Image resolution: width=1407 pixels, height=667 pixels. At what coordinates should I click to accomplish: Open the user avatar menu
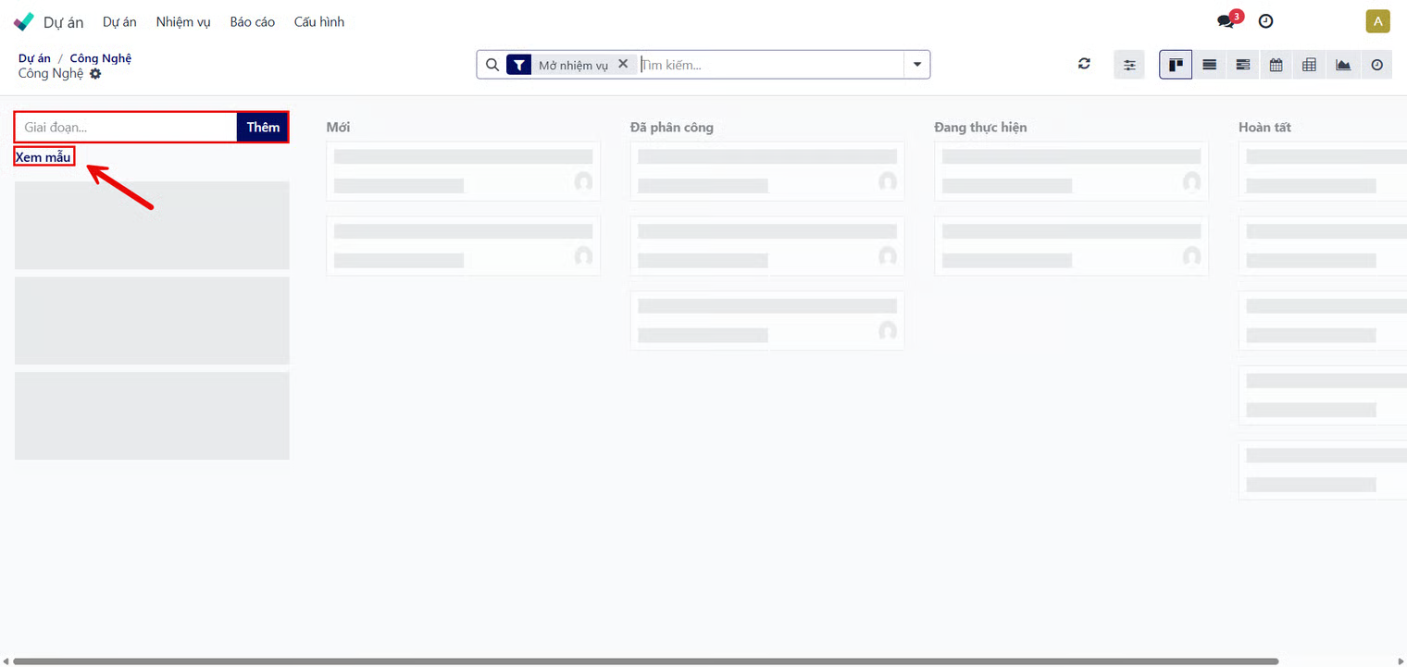click(1377, 21)
